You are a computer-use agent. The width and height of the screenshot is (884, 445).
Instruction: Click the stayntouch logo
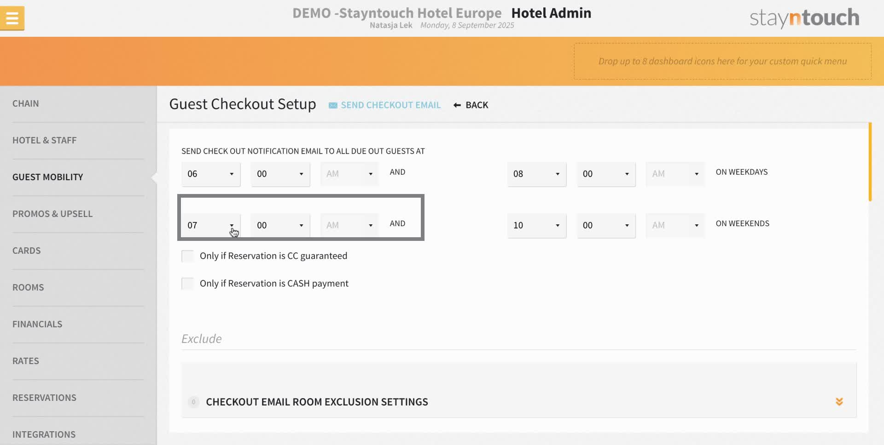click(804, 17)
